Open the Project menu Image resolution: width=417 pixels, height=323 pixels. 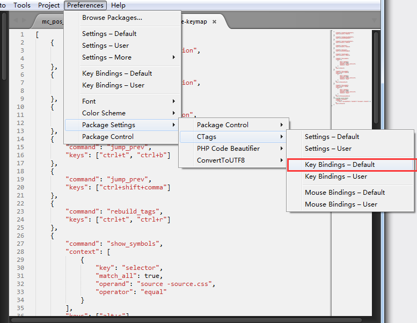point(49,5)
